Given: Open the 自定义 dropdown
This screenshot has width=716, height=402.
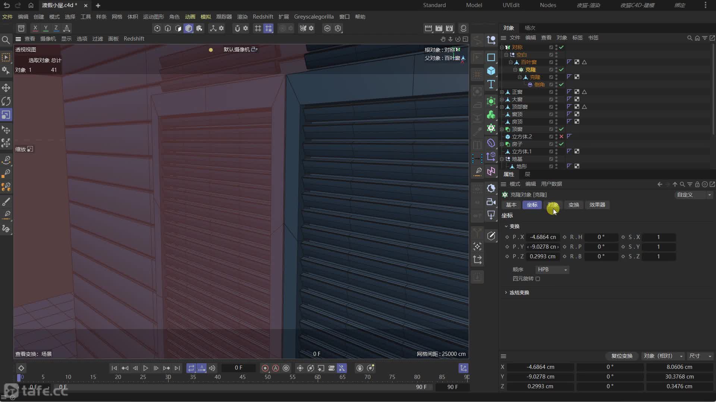Looking at the screenshot, I should click(694, 195).
